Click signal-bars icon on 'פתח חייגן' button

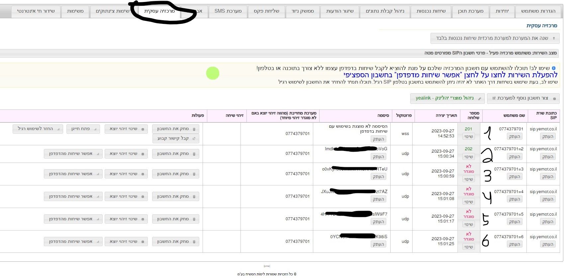coord(95,129)
